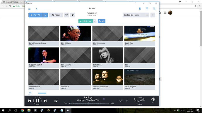Seek in the track waveform bar
The image size is (202, 113).
click(89, 103)
